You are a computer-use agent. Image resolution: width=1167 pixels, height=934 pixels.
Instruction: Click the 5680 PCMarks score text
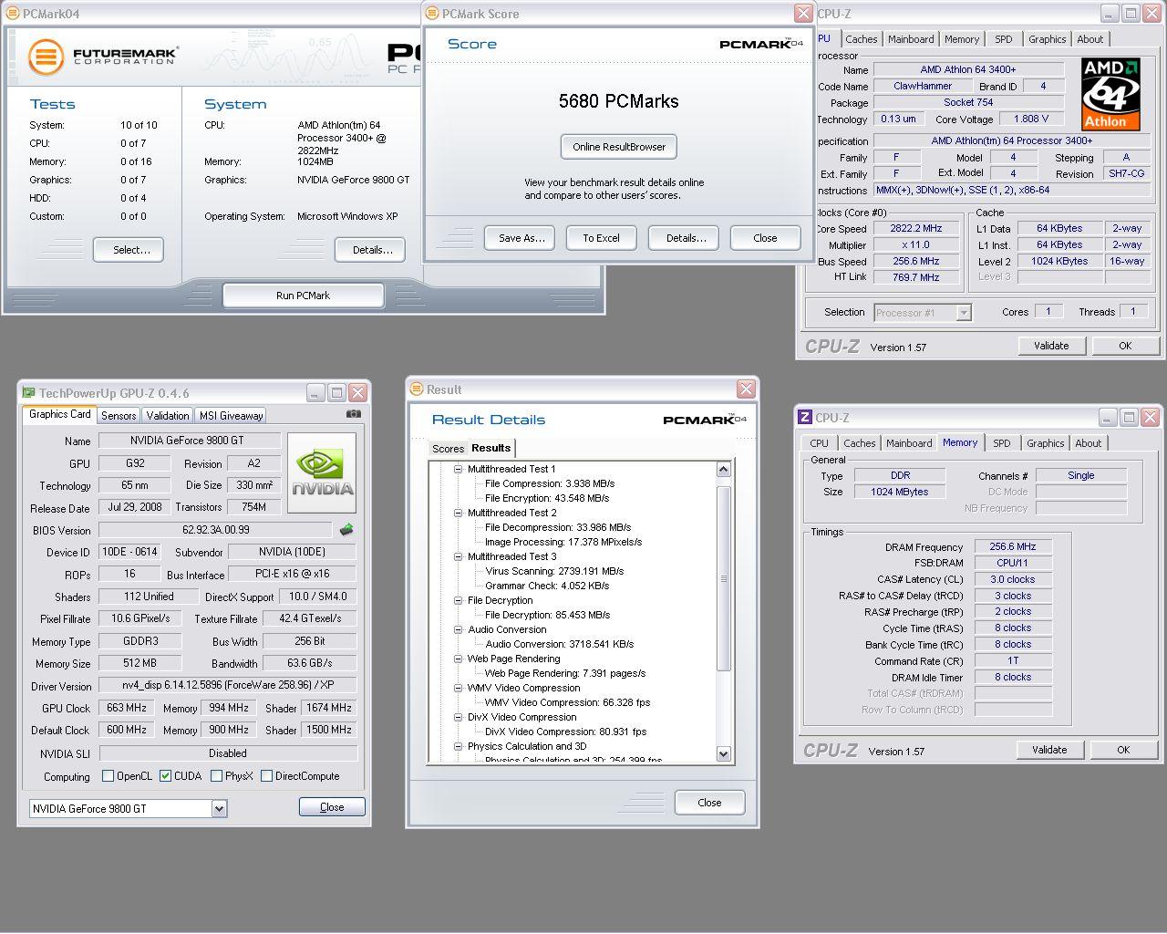point(619,101)
